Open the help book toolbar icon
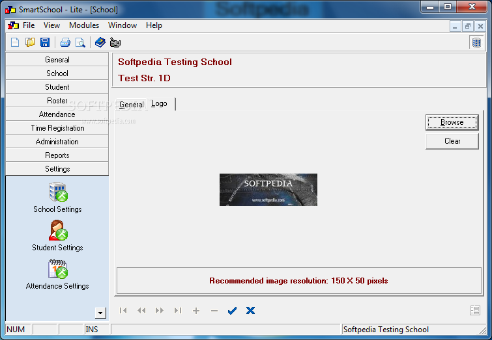 click(100, 42)
